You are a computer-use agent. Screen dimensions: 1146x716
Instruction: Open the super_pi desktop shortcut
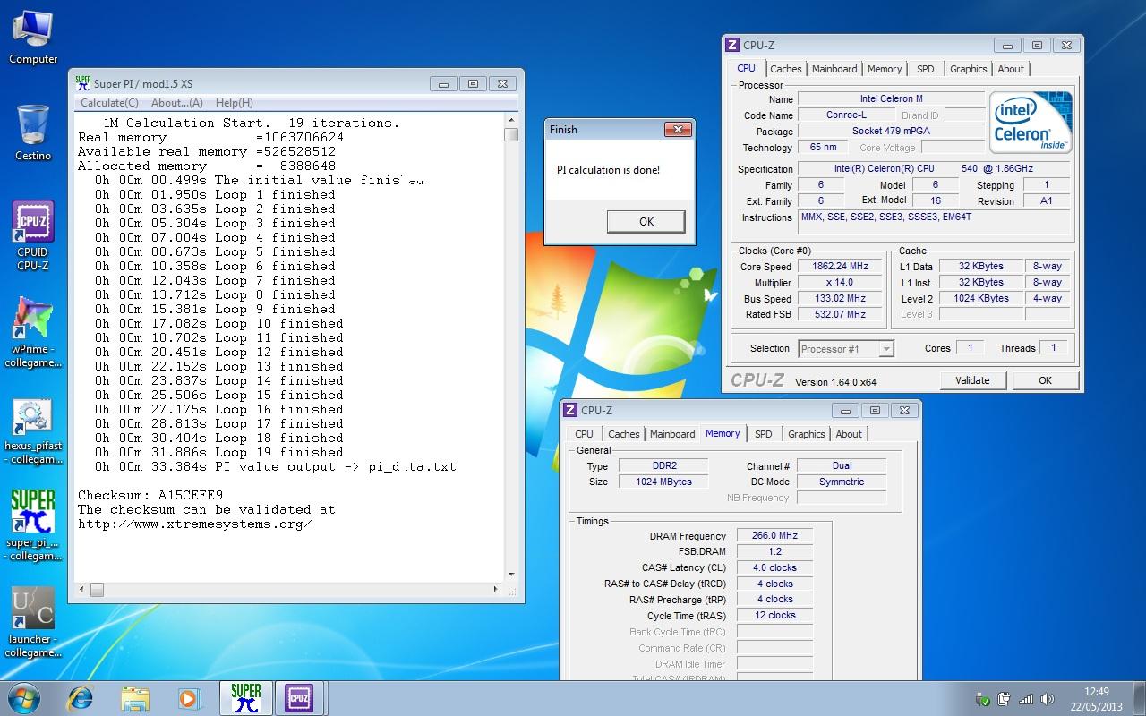(33, 525)
